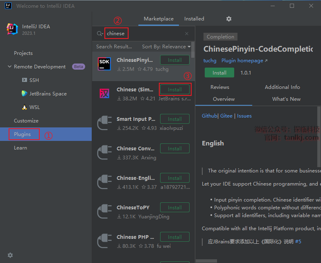Select the SSH remote development entry
Screen dimensions: 321x263
[x=34, y=80]
